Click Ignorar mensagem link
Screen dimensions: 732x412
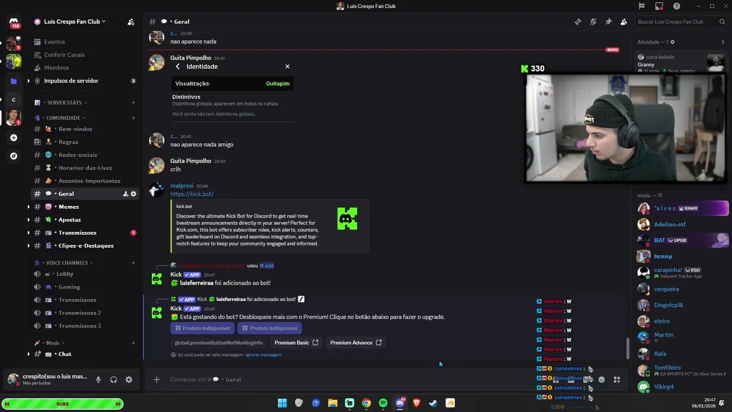[x=263, y=355]
